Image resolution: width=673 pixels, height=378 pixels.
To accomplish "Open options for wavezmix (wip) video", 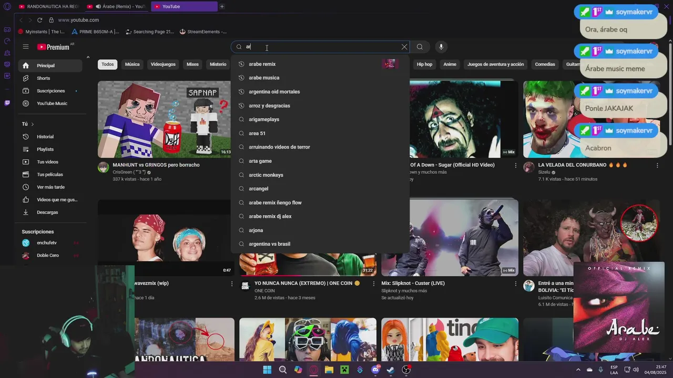I will click(x=232, y=283).
